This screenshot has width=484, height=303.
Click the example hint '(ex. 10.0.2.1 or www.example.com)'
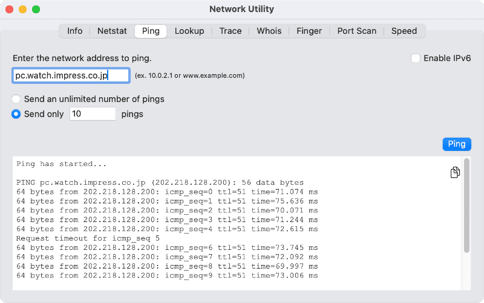coord(189,76)
